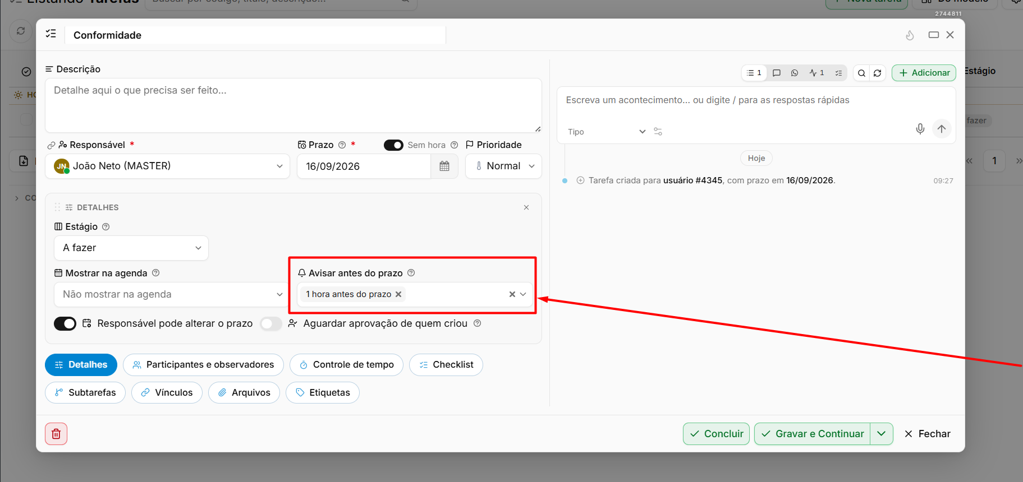Viewport: 1023px width, 482px height.
Task: Open the WhatsApp messages filter icon
Action: point(795,73)
